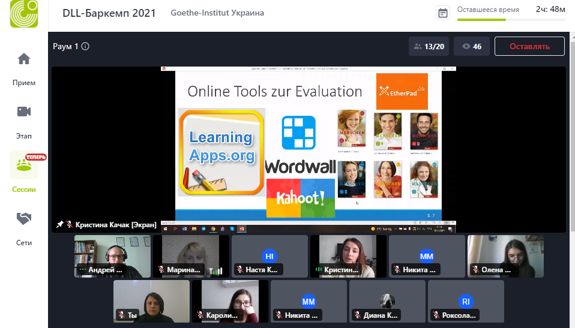Click the calendar schedule icon
This screenshot has width=575, height=328.
coord(443,13)
